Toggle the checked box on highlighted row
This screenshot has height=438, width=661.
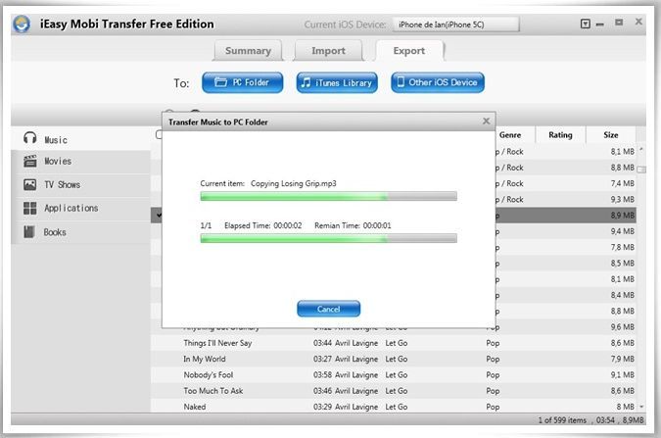(158, 216)
